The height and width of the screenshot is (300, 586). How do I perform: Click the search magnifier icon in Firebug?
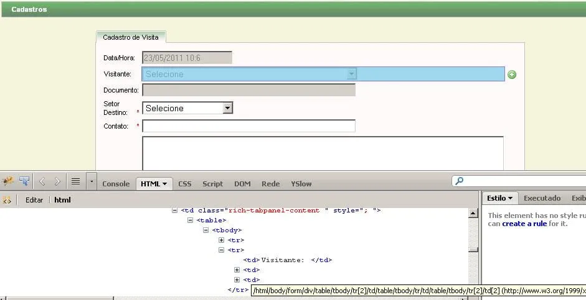(460, 181)
